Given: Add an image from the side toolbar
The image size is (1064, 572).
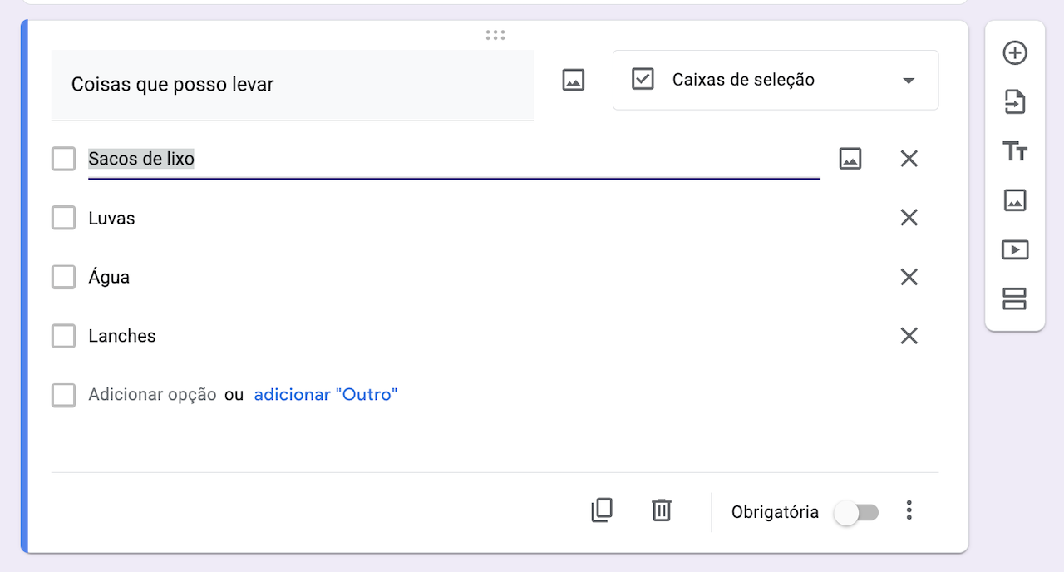Looking at the screenshot, I should [x=1015, y=200].
